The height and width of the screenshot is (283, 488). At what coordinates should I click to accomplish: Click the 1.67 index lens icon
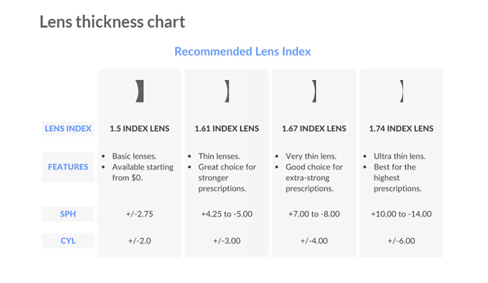tap(314, 91)
